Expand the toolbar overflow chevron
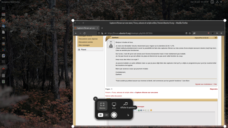 [x=217, y=33]
